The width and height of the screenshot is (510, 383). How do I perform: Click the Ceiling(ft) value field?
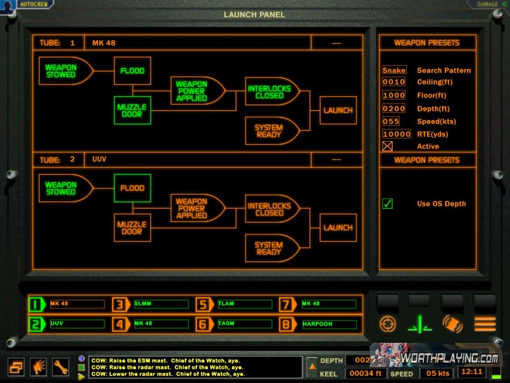394,82
